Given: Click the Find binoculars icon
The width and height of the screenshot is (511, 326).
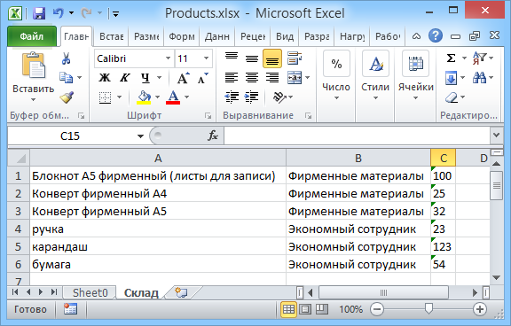Looking at the screenshot, I should [x=480, y=78].
